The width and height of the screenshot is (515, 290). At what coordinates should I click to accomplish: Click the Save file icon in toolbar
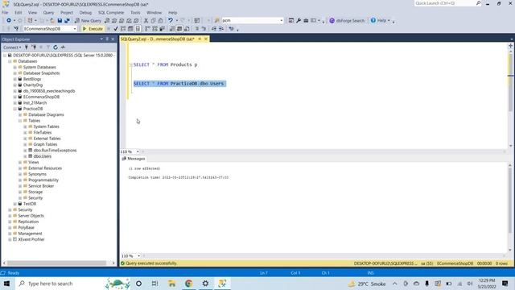[x=60, y=20]
